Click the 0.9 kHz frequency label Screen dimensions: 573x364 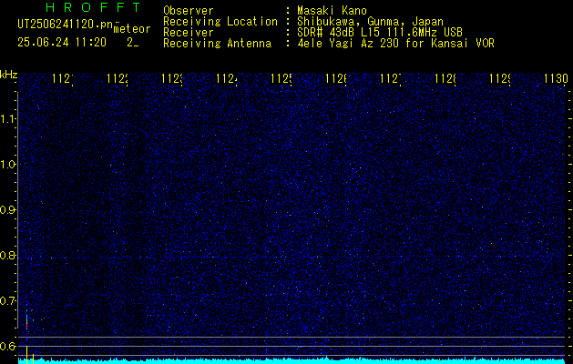(8, 210)
